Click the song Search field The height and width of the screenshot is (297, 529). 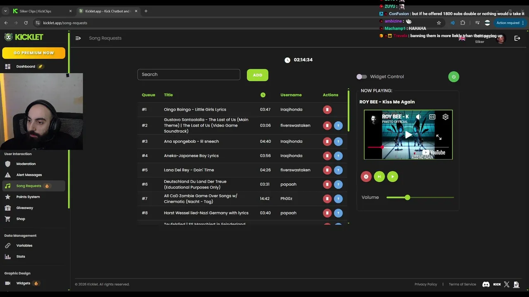(x=188, y=75)
